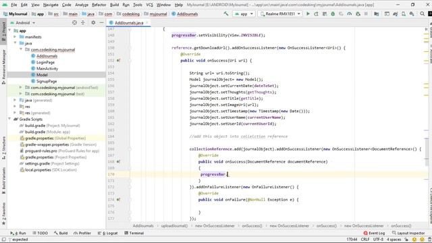Select SignupPage class in project tree
Screen dimensions: 432x243
pos(47,81)
